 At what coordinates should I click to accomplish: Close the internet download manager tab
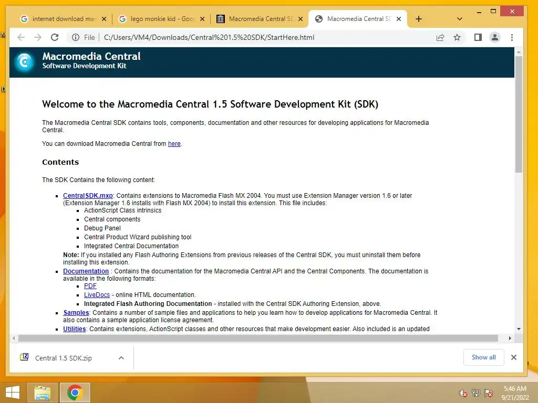(105, 19)
